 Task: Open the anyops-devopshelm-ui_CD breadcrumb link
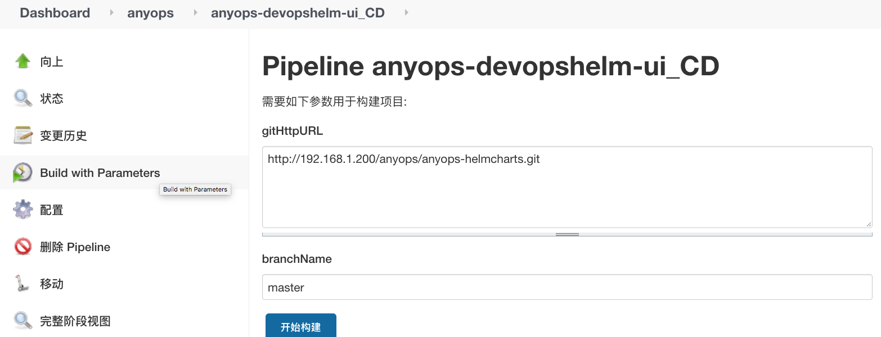[x=298, y=13]
